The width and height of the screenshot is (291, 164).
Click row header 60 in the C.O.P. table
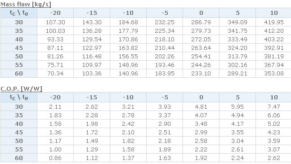[19, 158]
